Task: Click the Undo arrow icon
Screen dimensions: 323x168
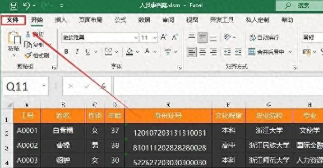Action: pos(27,6)
